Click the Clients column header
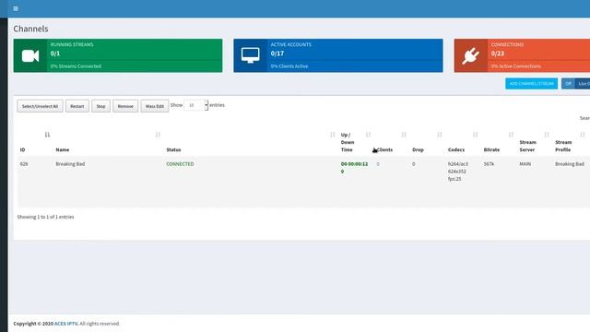 [x=384, y=149]
